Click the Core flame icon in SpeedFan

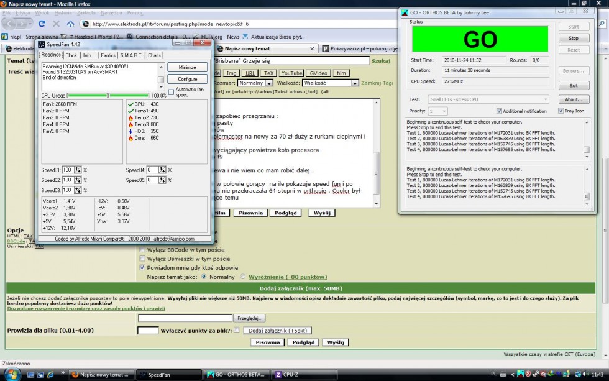130,138
